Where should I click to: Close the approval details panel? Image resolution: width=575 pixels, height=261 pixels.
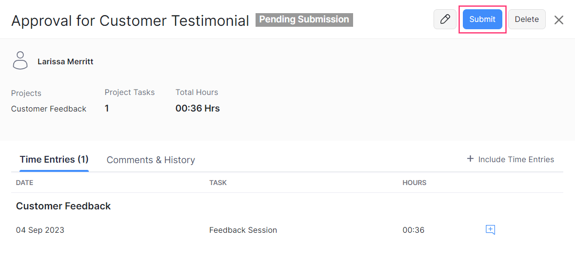coord(559,20)
